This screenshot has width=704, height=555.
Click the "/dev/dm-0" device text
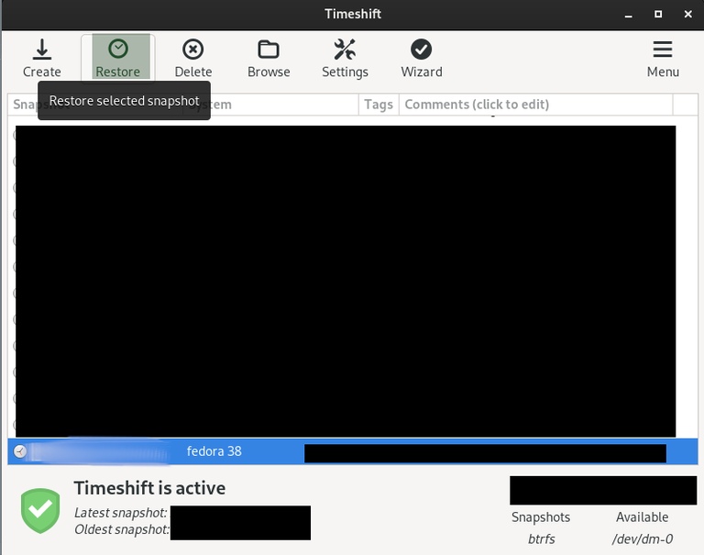pos(642,538)
